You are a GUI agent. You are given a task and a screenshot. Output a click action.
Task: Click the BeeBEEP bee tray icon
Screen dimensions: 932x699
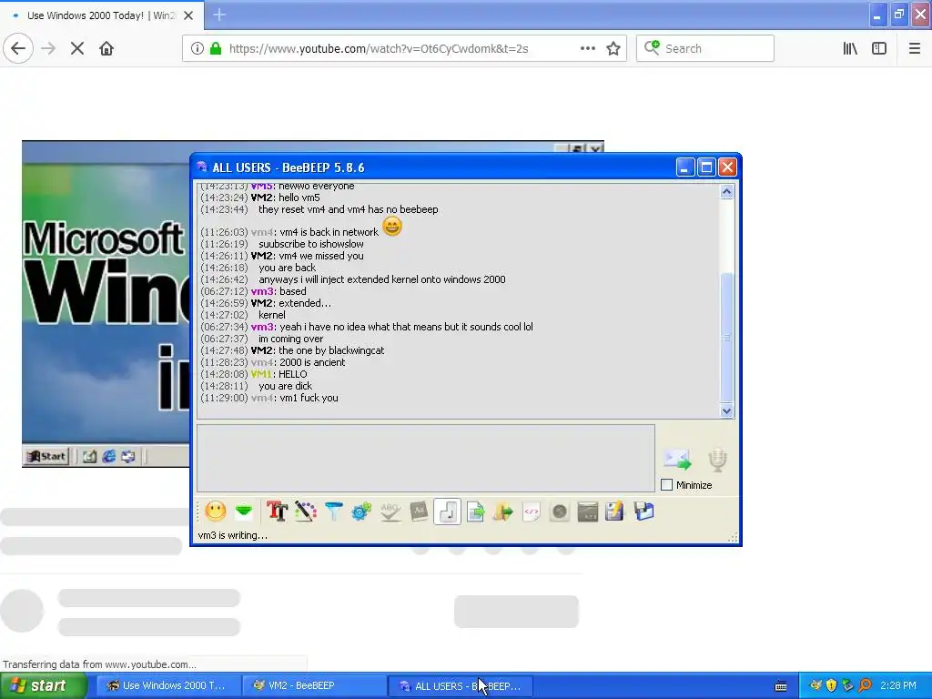click(816, 685)
